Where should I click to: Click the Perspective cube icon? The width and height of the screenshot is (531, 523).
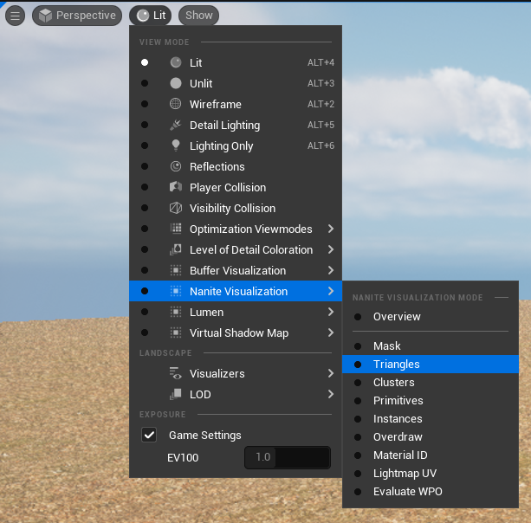coord(45,16)
